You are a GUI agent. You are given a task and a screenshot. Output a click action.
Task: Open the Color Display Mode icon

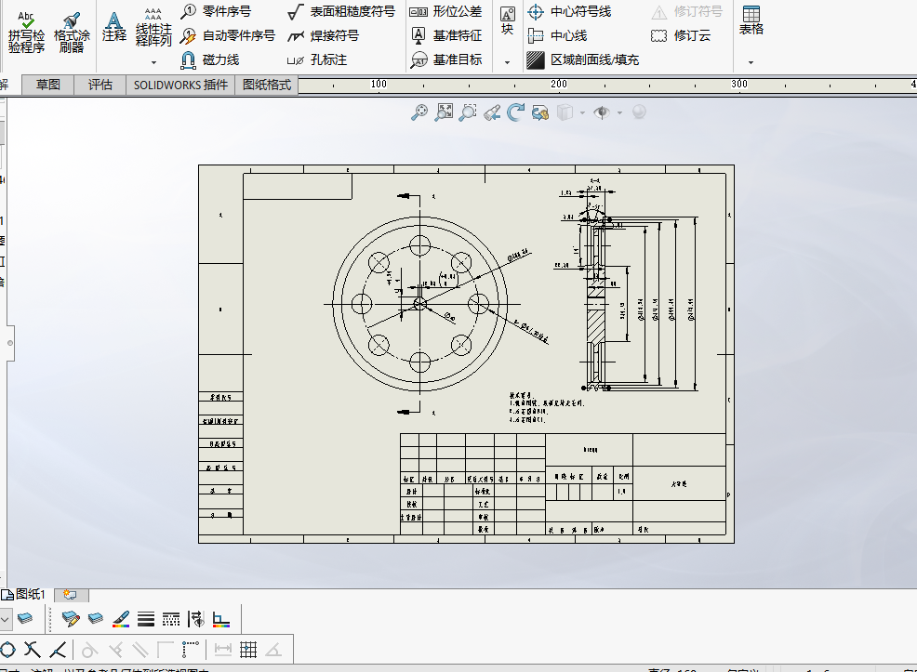[x=221, y=619]
